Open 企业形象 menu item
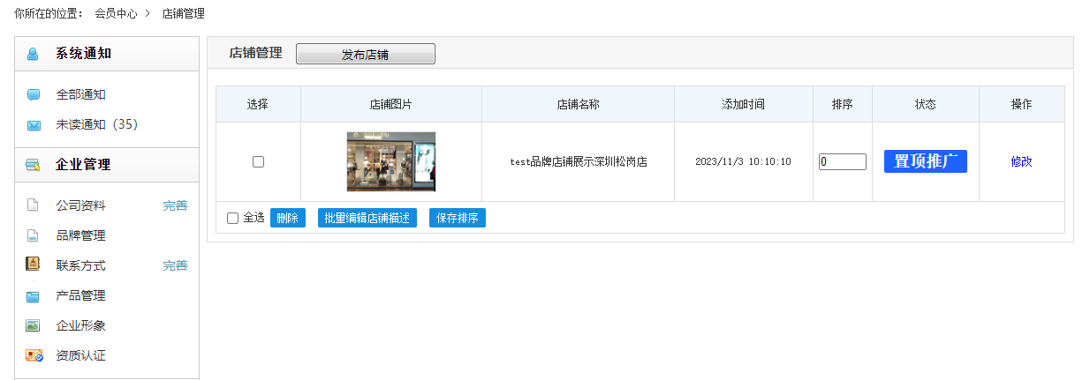Viewport: 1090px width, 380px height. 80,325
